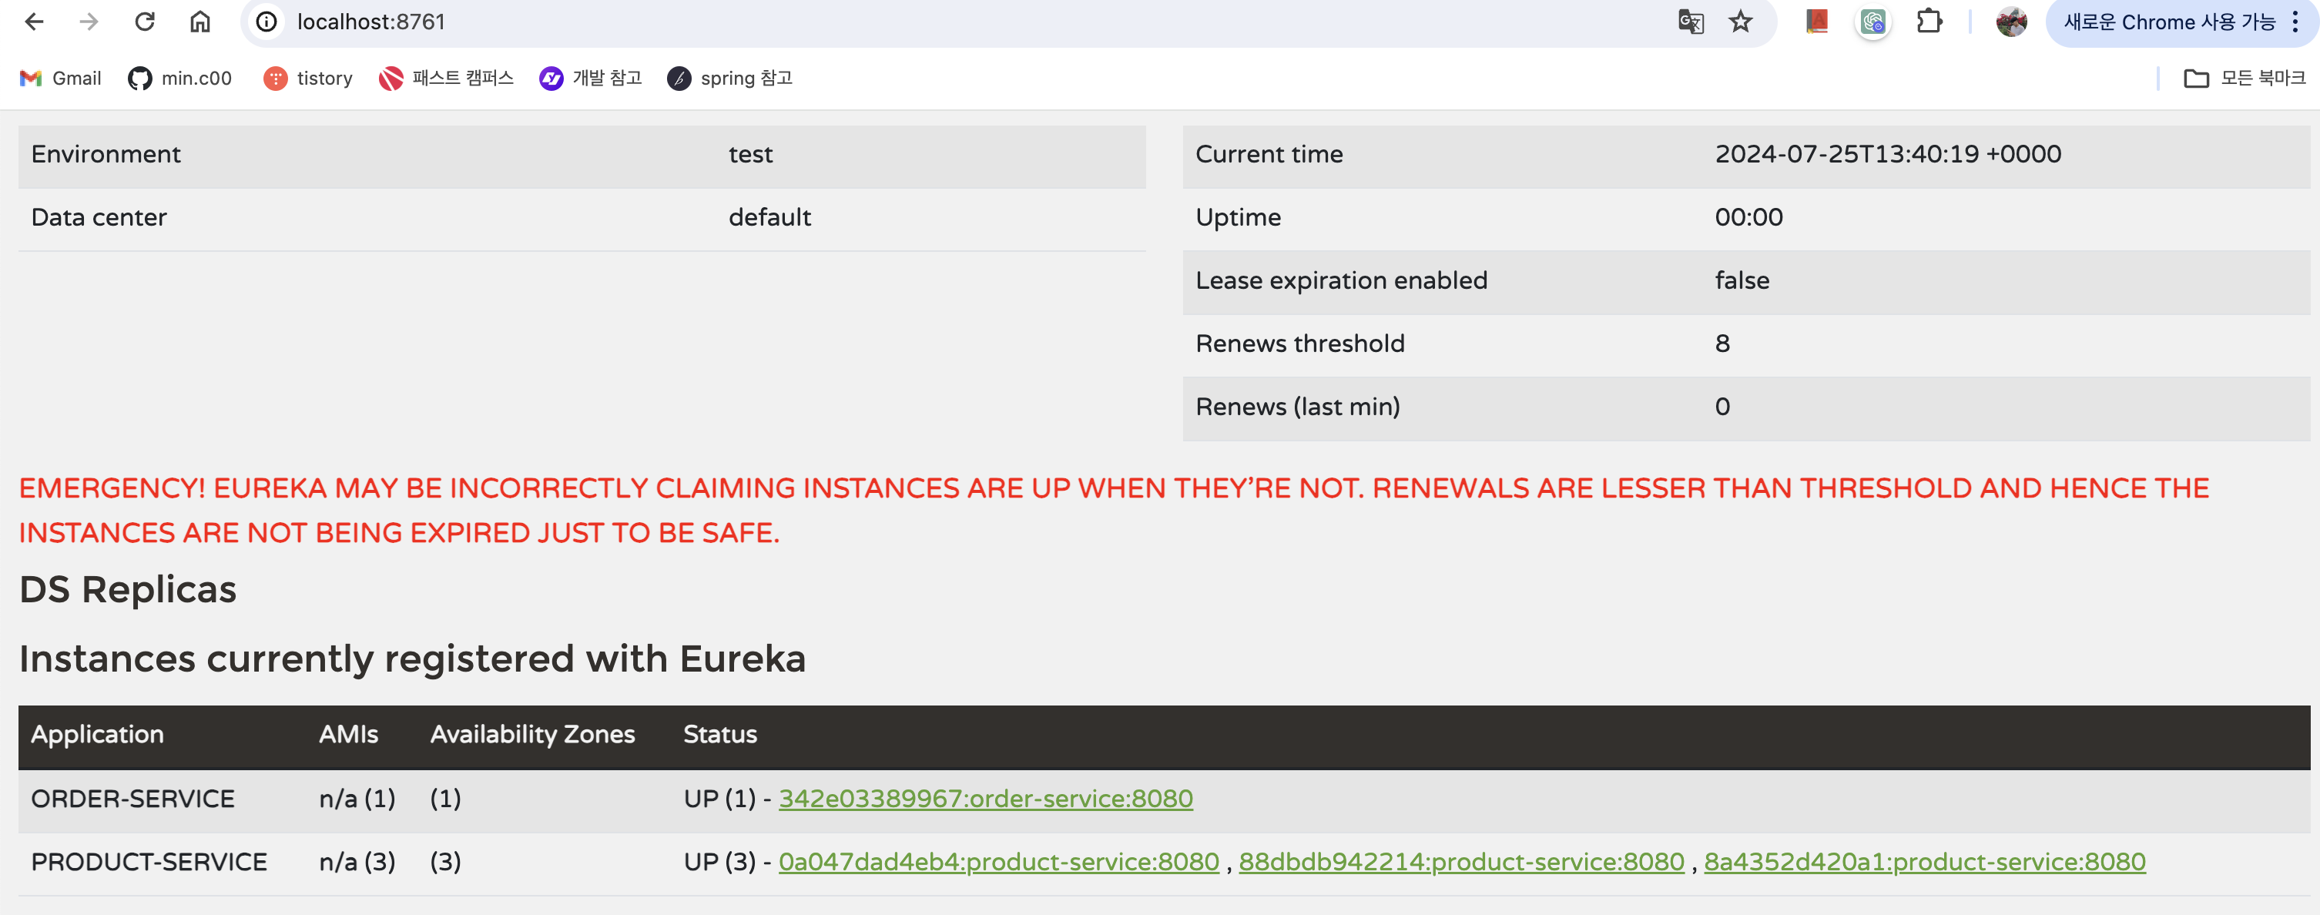Click the red EMERGENCY warning message

[x=1114, y=510]
